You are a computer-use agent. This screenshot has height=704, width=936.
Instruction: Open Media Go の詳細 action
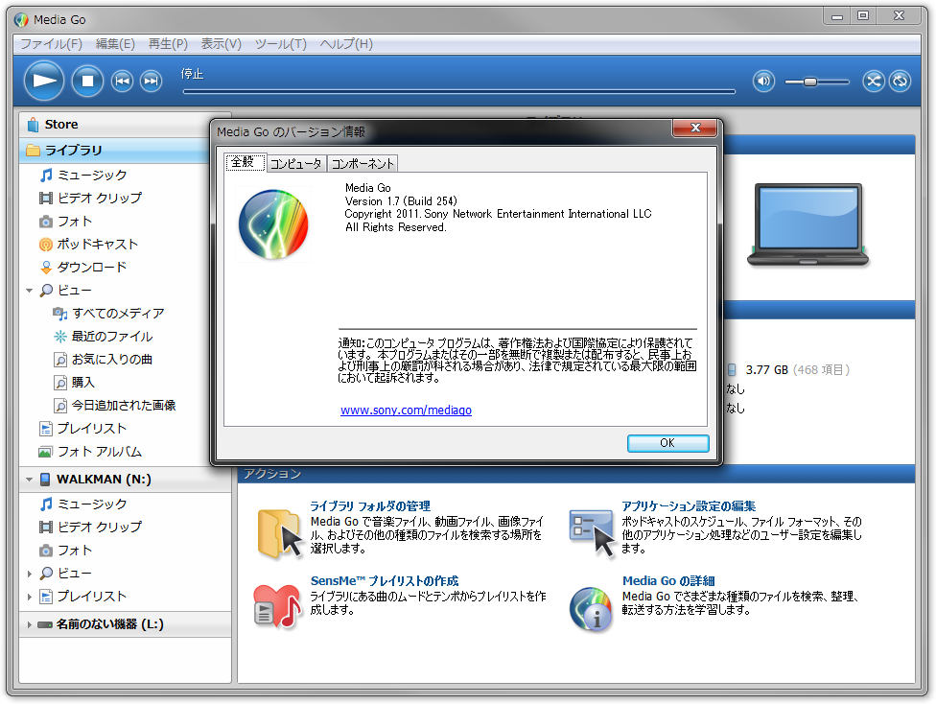(x=668, y=581)
